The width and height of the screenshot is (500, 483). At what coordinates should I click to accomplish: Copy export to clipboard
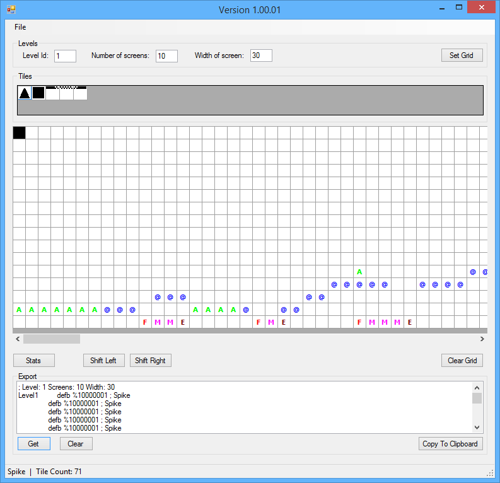450,443
